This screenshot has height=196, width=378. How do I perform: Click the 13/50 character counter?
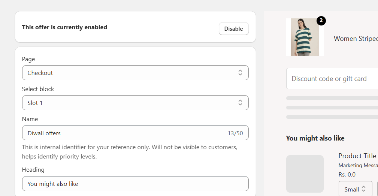click(x=235, y=133)
